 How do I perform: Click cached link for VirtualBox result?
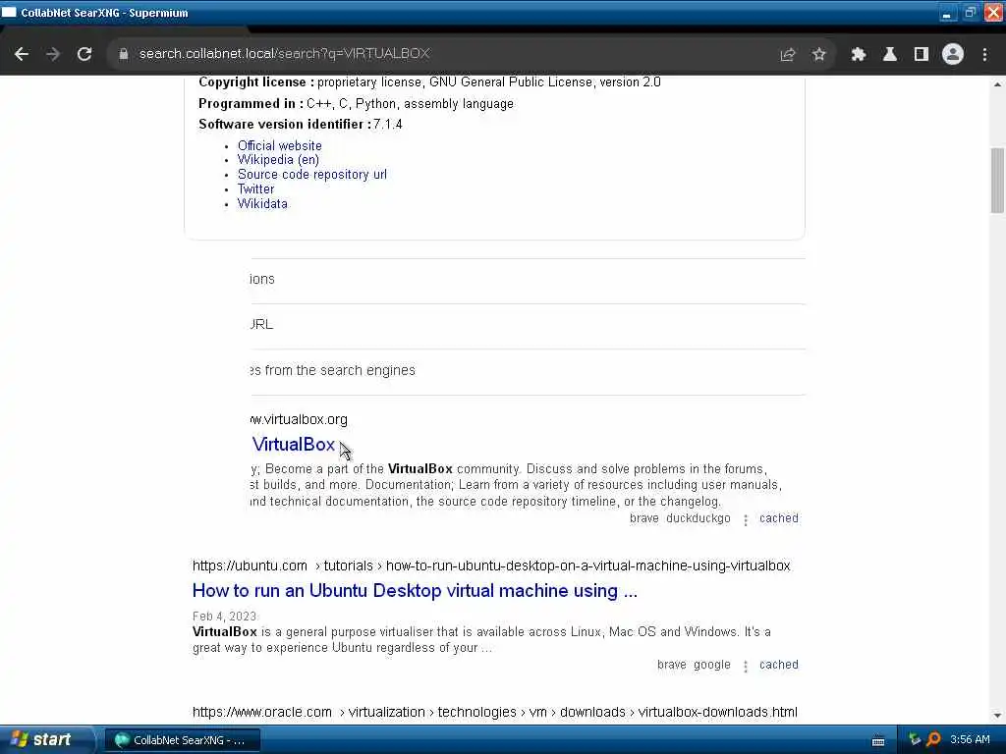tap(779, 518)
